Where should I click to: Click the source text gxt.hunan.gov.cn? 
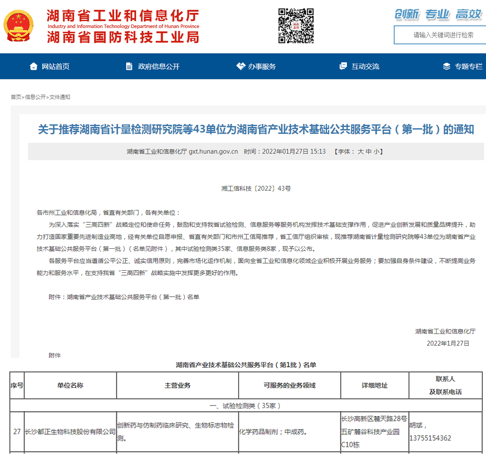click(x=213, y=152)
